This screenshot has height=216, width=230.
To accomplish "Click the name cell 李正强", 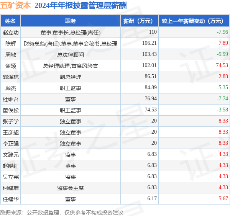I will click(11, 144).
